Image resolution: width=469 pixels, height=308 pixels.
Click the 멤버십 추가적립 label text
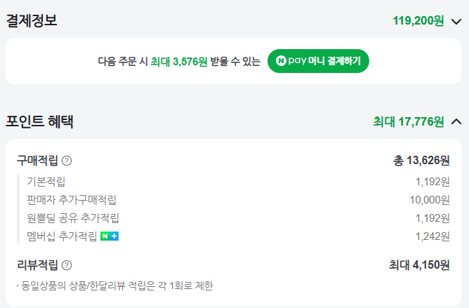tap(62, 236)
